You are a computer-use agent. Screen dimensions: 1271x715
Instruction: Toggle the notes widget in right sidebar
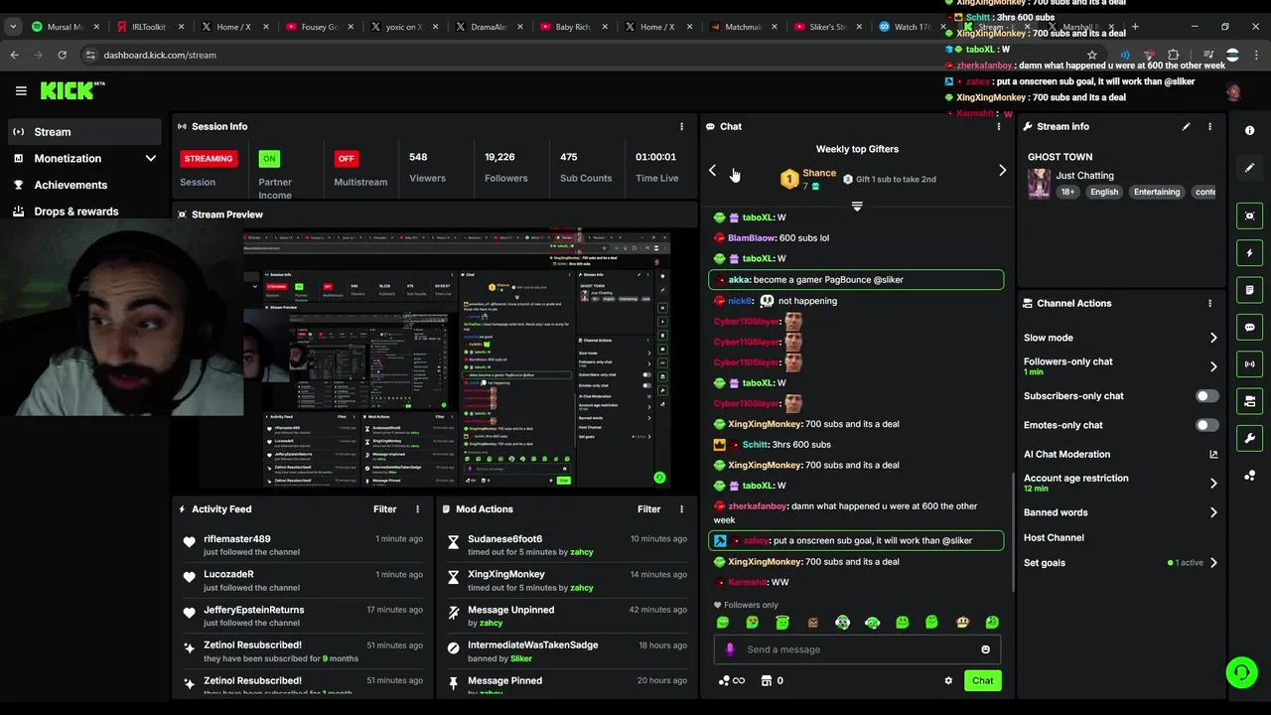click(x=1249, y=290)
